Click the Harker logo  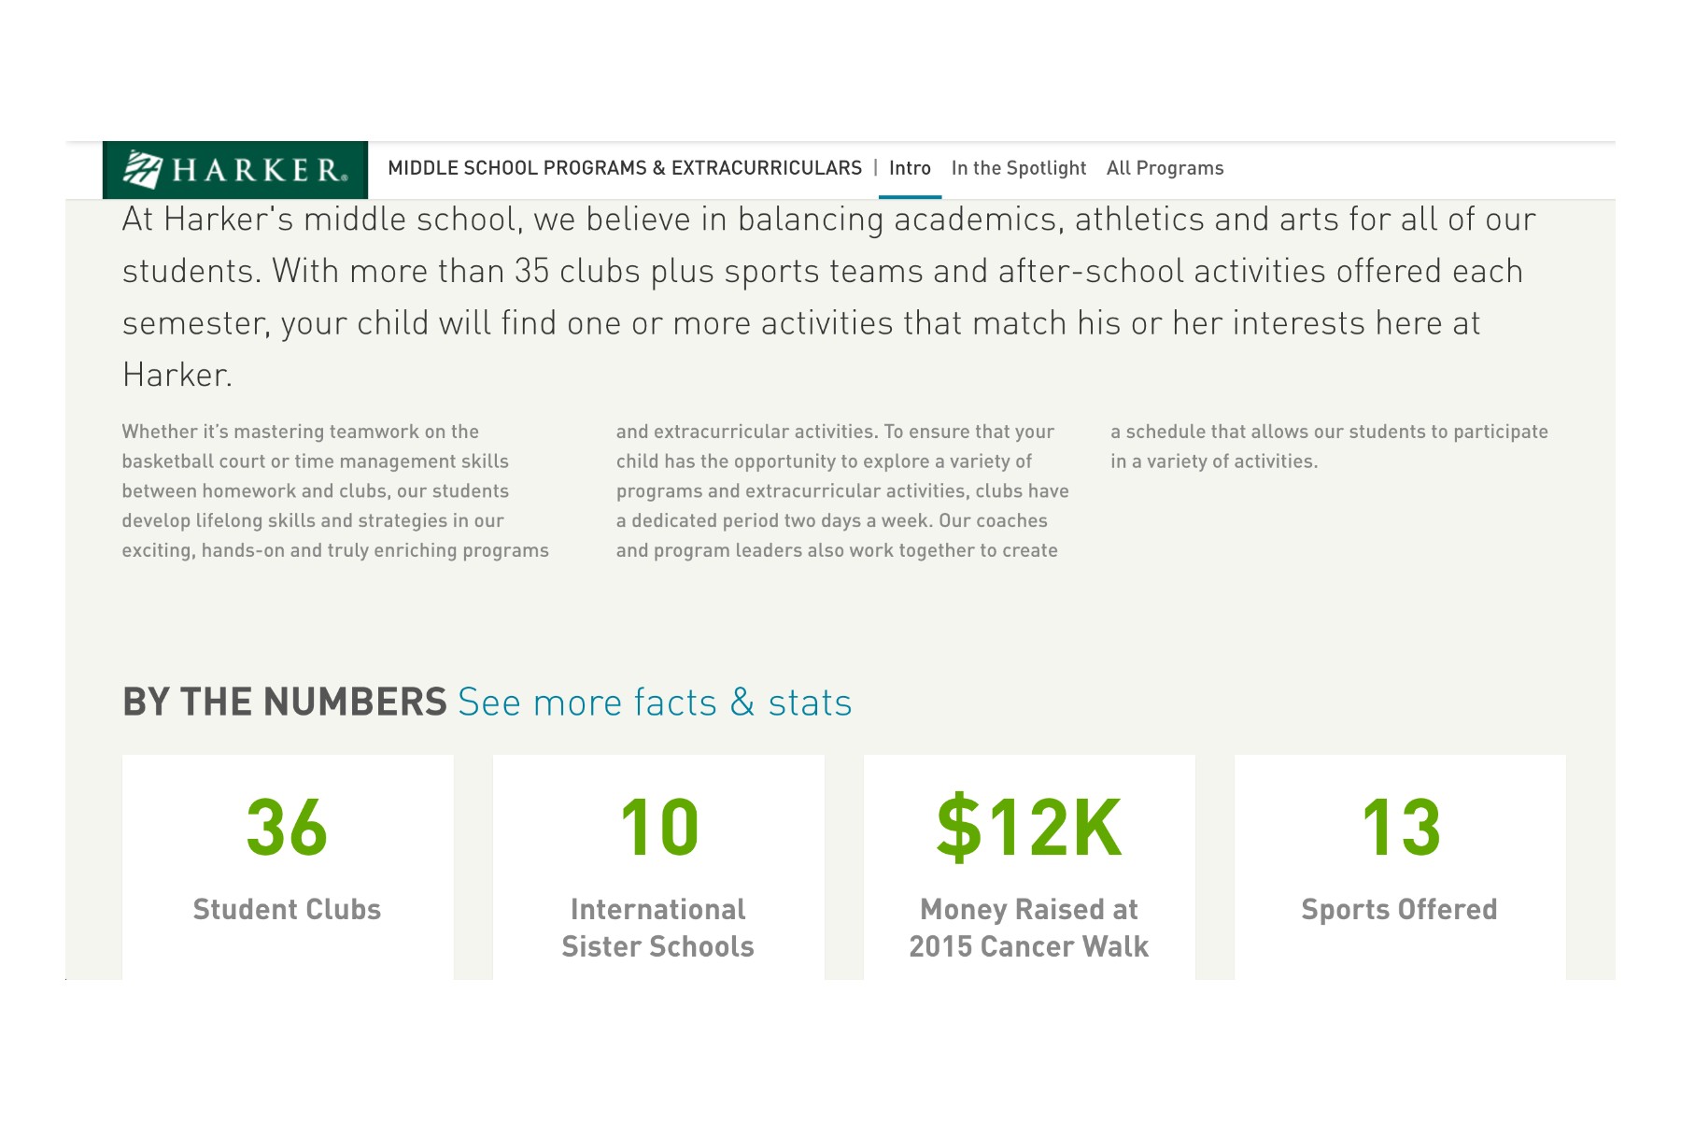[x=235, y=170]
